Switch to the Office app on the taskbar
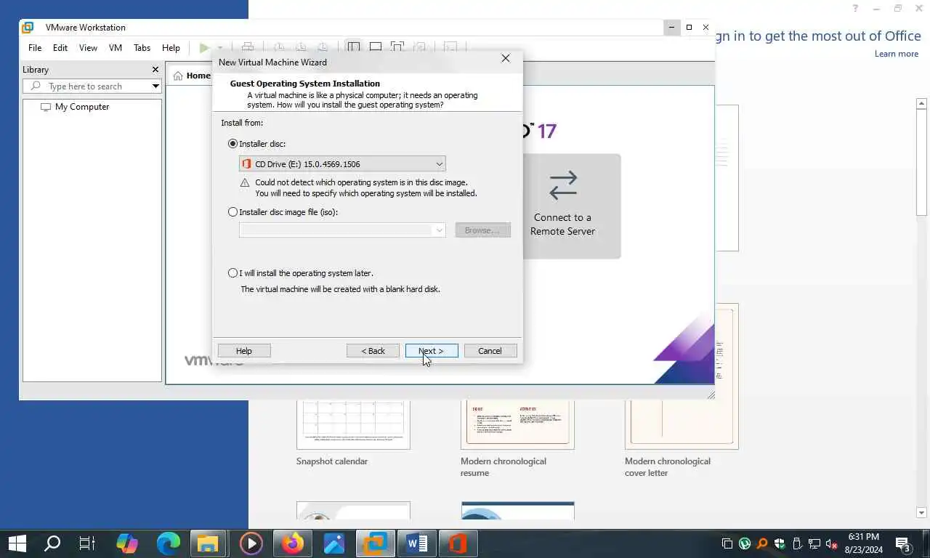Viewport: 930px width, 558px height. 458,543
